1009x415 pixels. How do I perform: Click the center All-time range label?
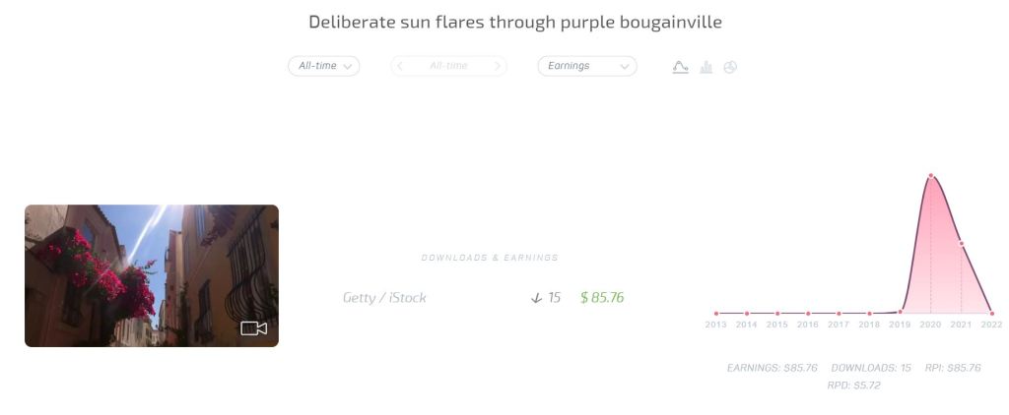(x=448, y=66)
